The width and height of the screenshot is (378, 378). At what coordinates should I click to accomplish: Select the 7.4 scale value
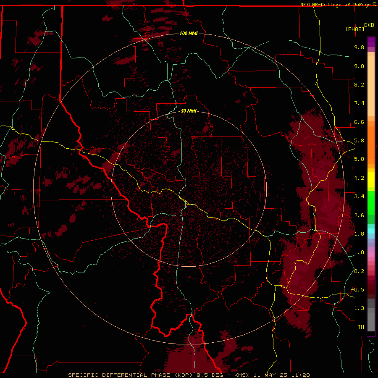(359, 103)
